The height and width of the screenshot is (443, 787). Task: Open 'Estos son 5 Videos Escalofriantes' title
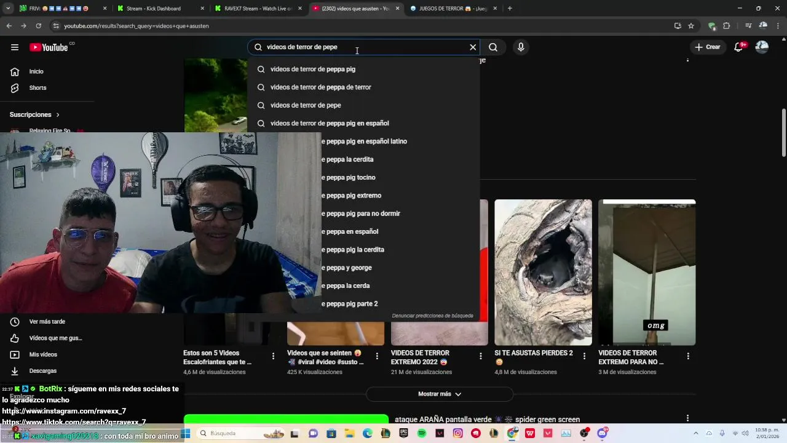(x=217, y=357)
